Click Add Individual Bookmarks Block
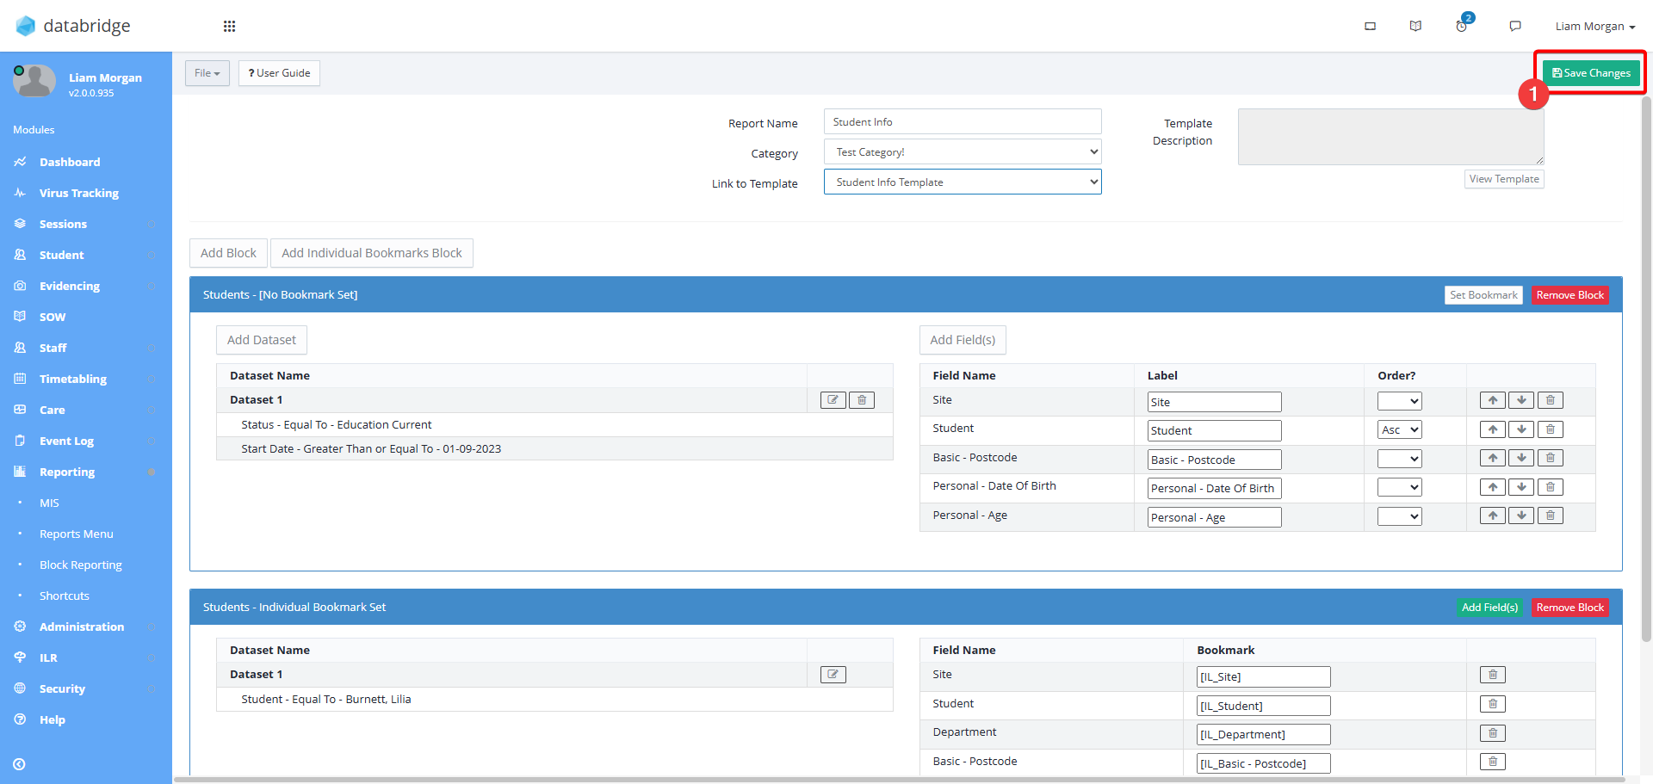1653x784 pixels. [x=372, y=253]
